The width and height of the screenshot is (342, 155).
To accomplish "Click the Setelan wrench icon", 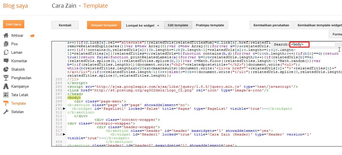I will [6, 112].
